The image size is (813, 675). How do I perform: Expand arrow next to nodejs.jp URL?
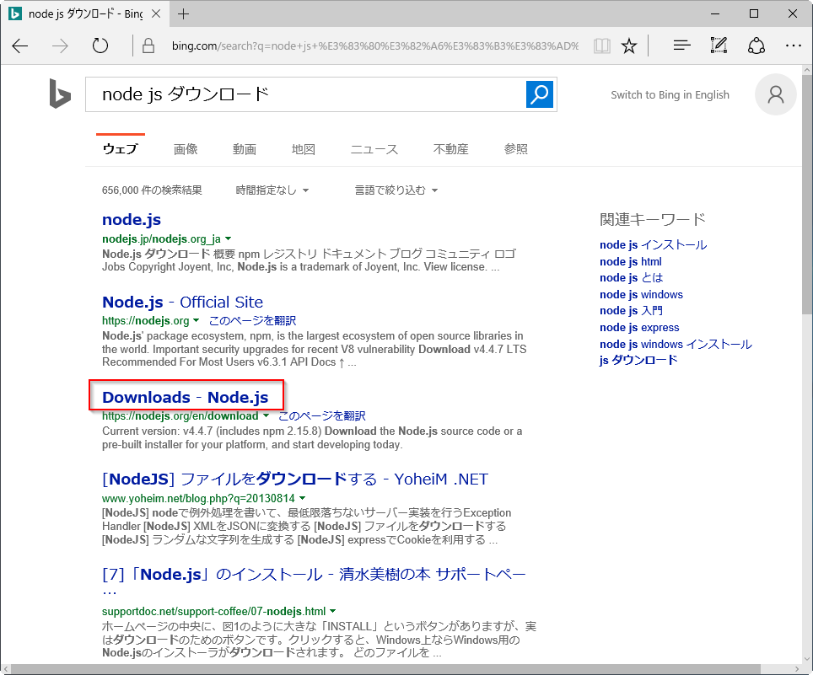tap(229, 238)
